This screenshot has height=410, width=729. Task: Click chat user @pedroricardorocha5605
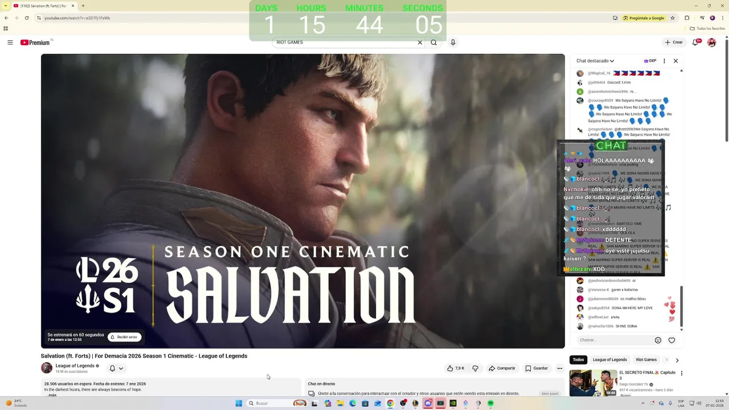click(x=609, y=281)
